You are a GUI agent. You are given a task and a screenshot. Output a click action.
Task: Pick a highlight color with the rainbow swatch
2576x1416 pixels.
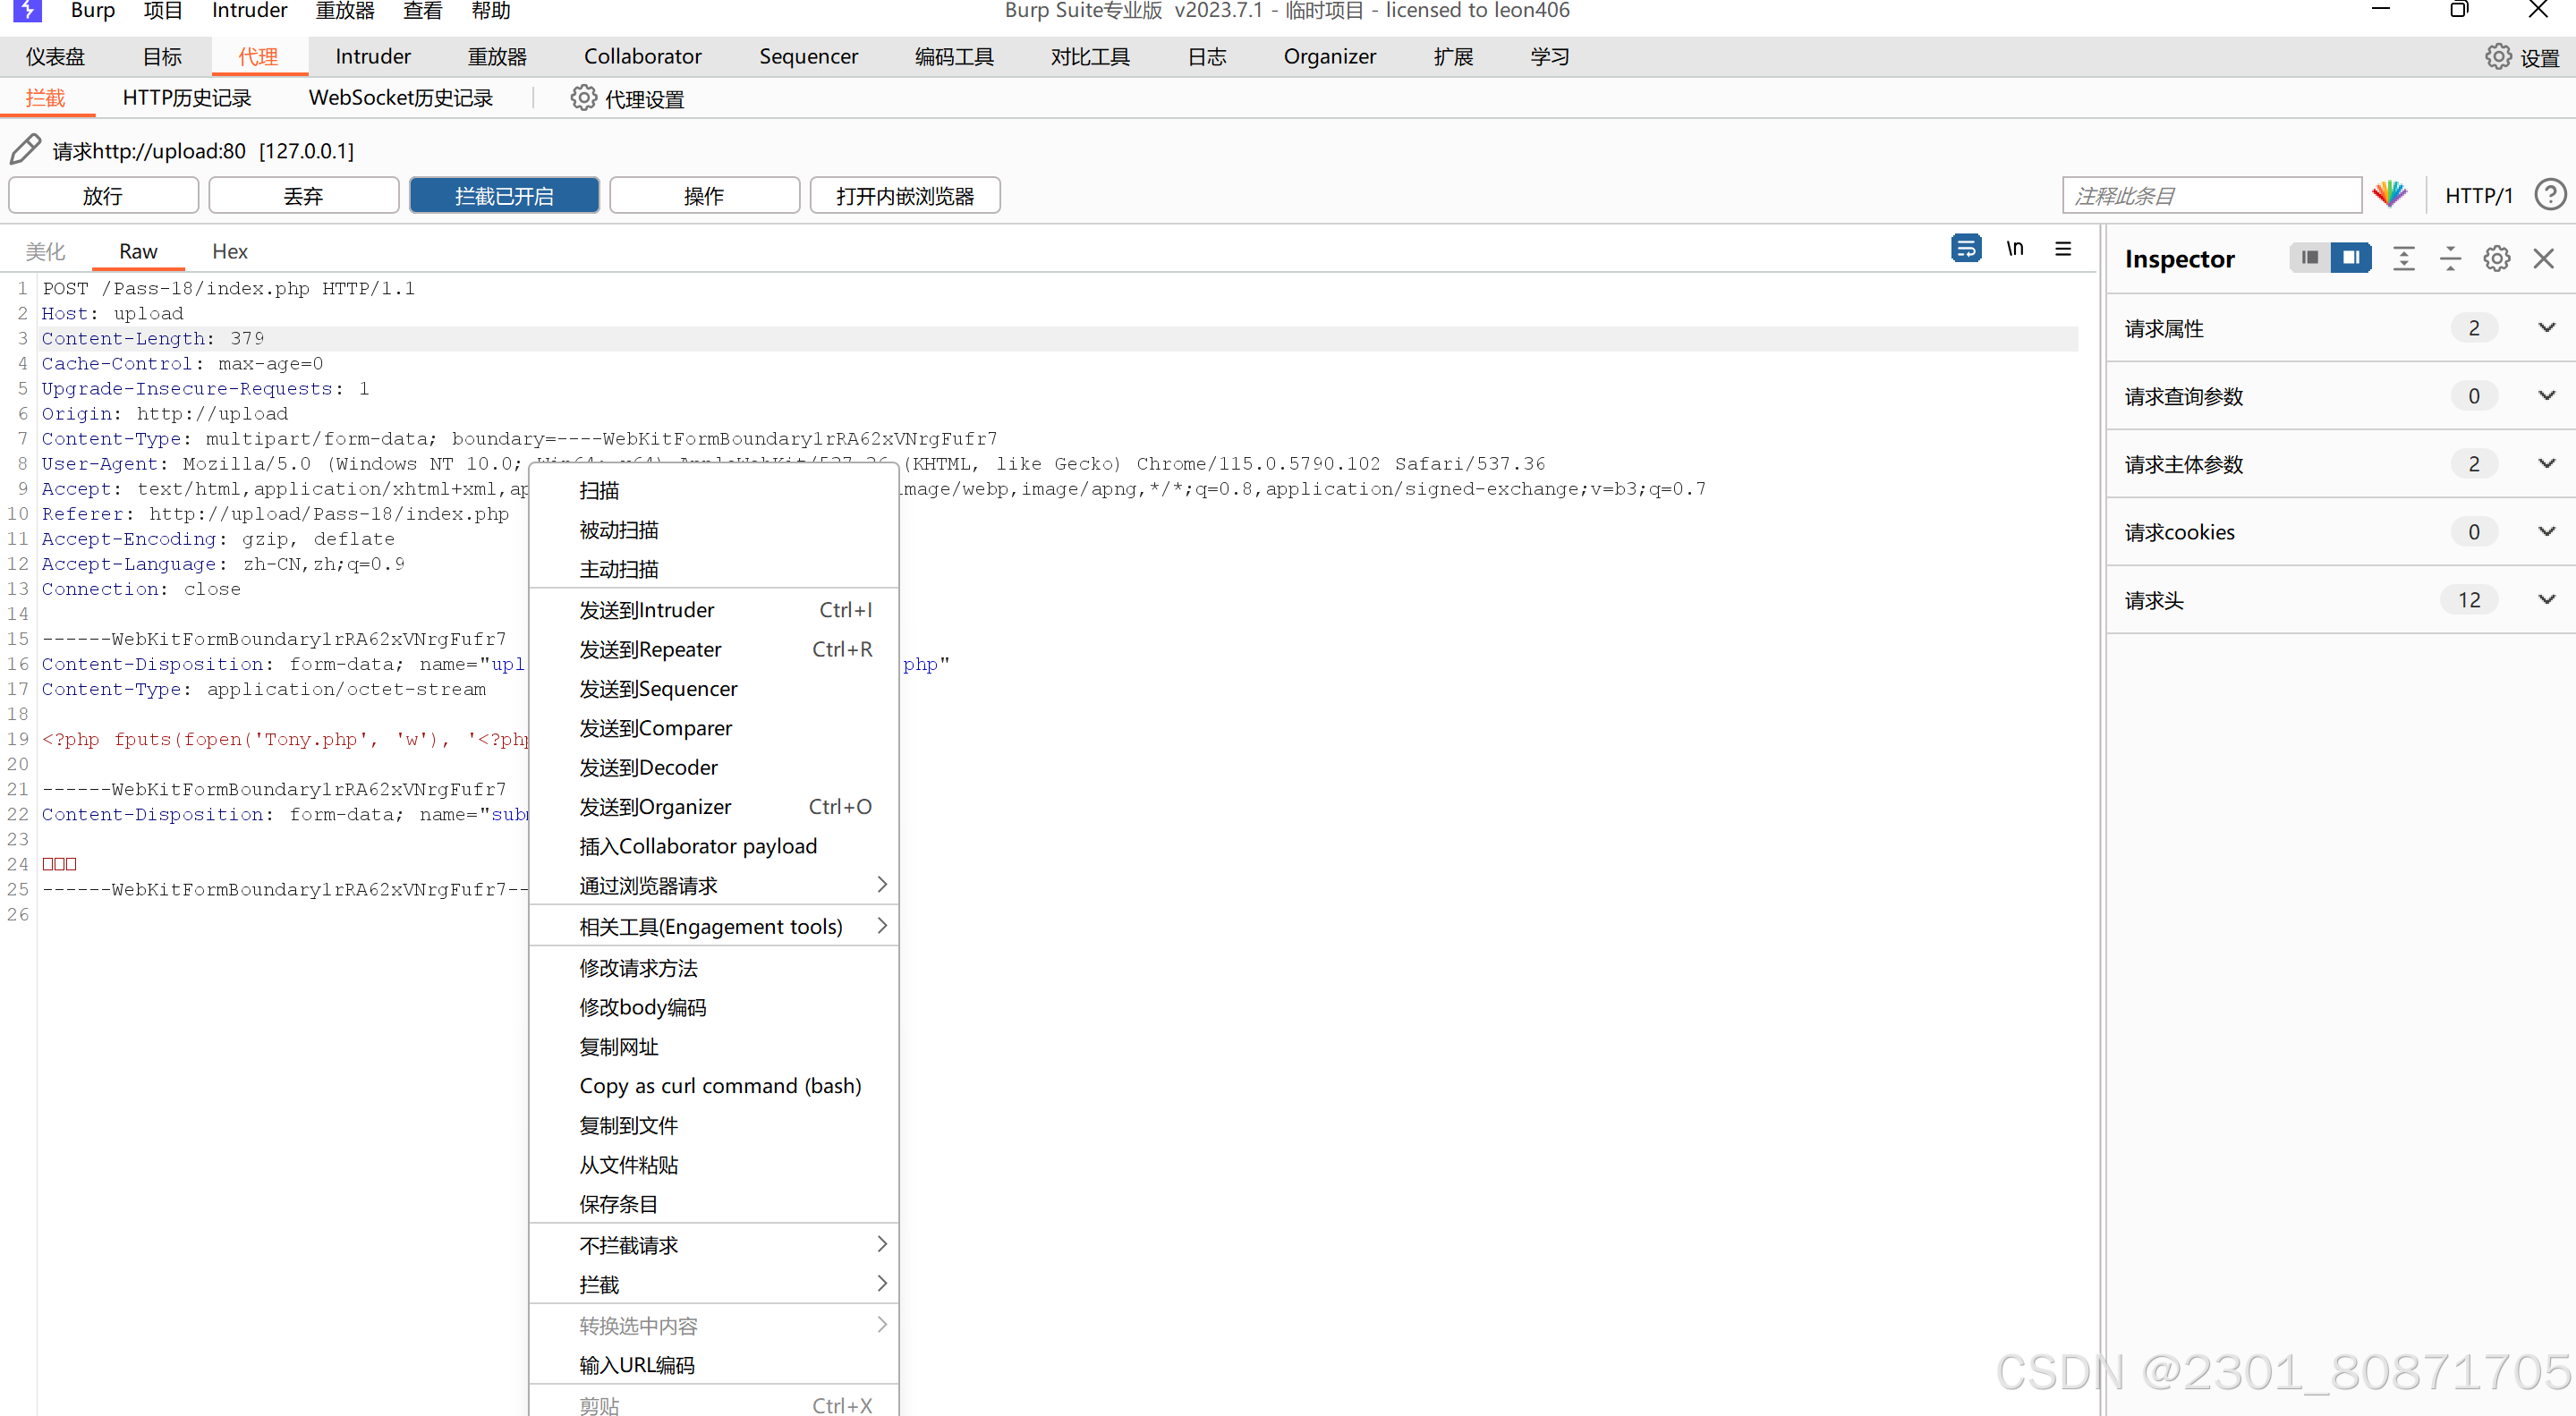pyautogui.click(x=2389, y=194)
